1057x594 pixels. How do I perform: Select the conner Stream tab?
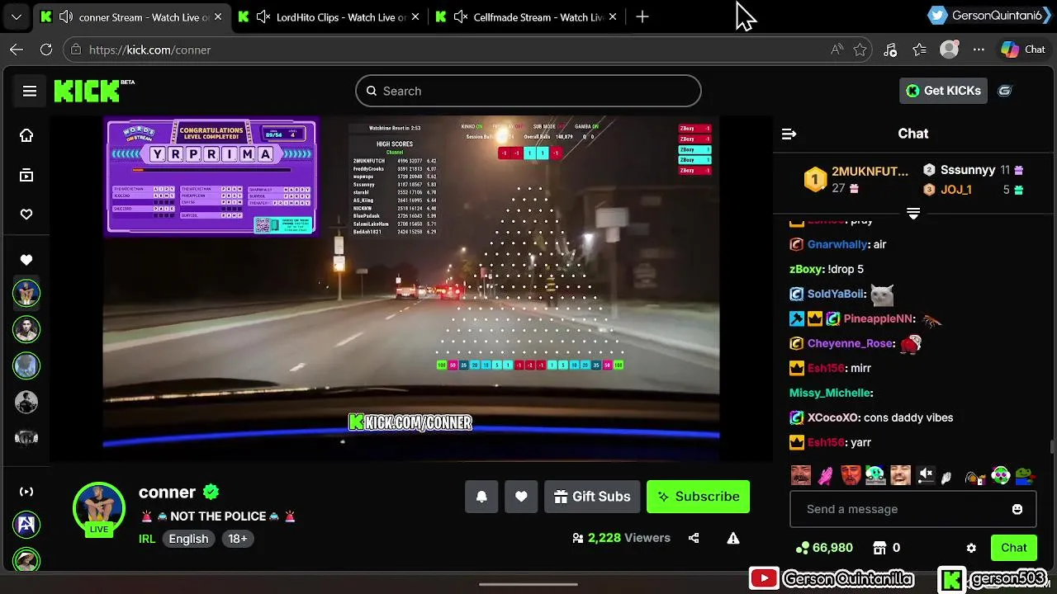[x=132, y=16]
